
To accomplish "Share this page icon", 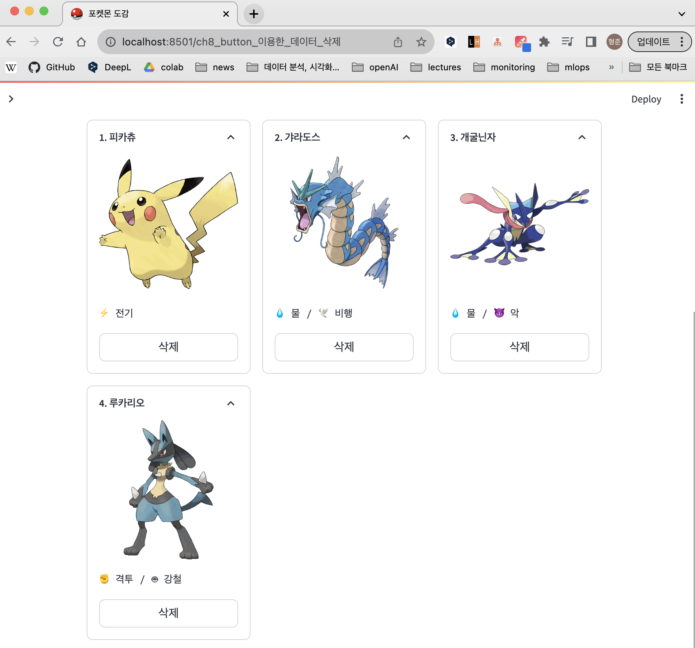I will coord(398,42).
